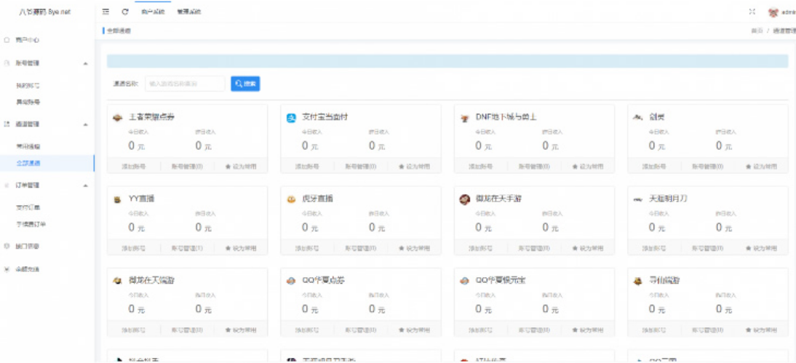Image resolution: width=796 pixels, height=363 pixels.
Task: Open the admin user avatar
Action: (x=773, y=12)
